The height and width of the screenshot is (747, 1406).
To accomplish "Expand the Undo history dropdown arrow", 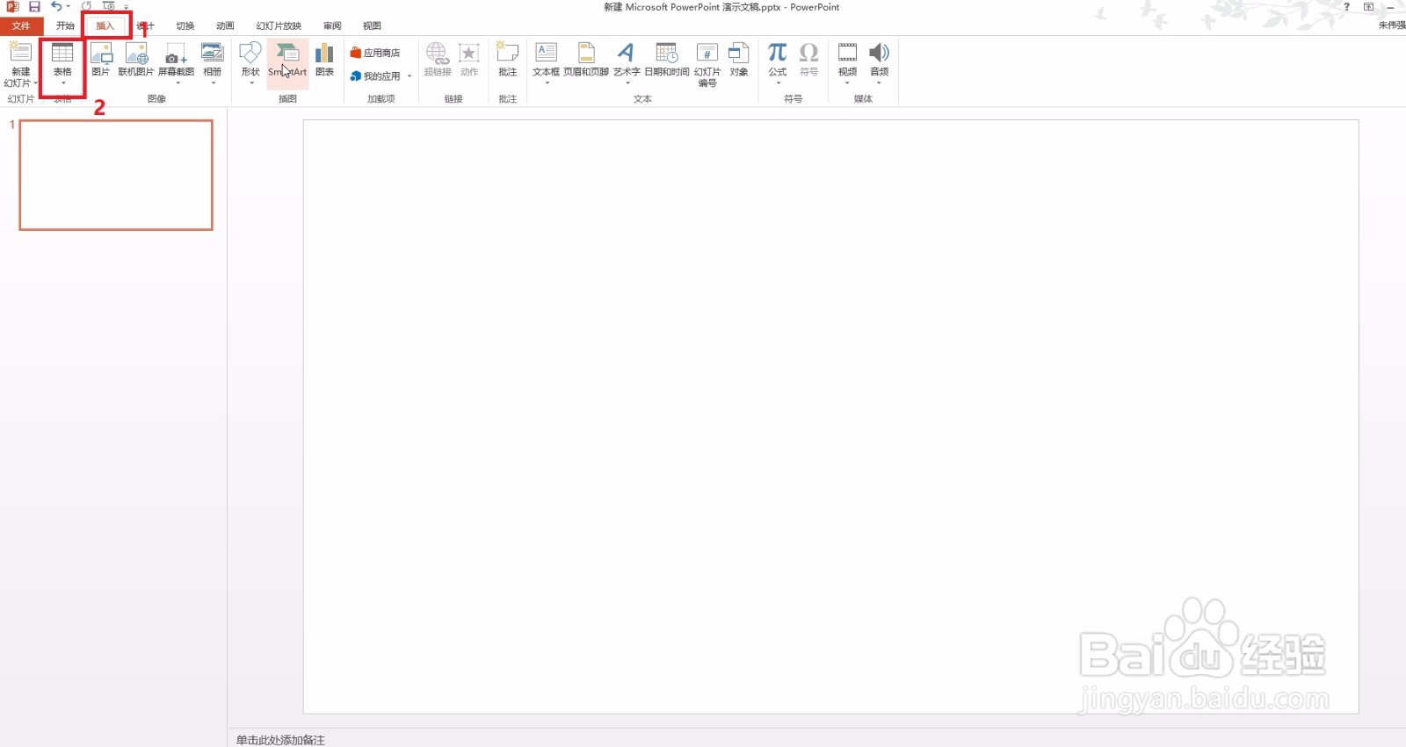I will click(68, 6).
